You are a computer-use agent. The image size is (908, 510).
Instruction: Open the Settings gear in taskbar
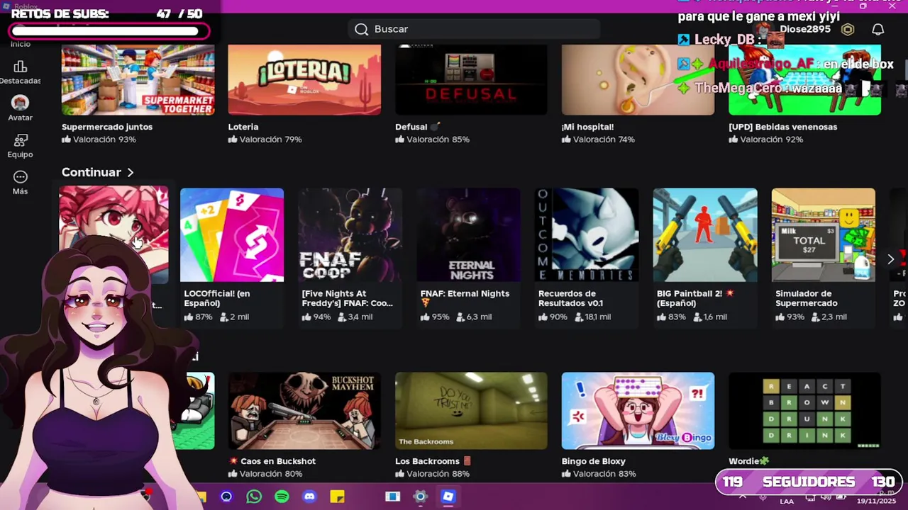tap(420, 497)
